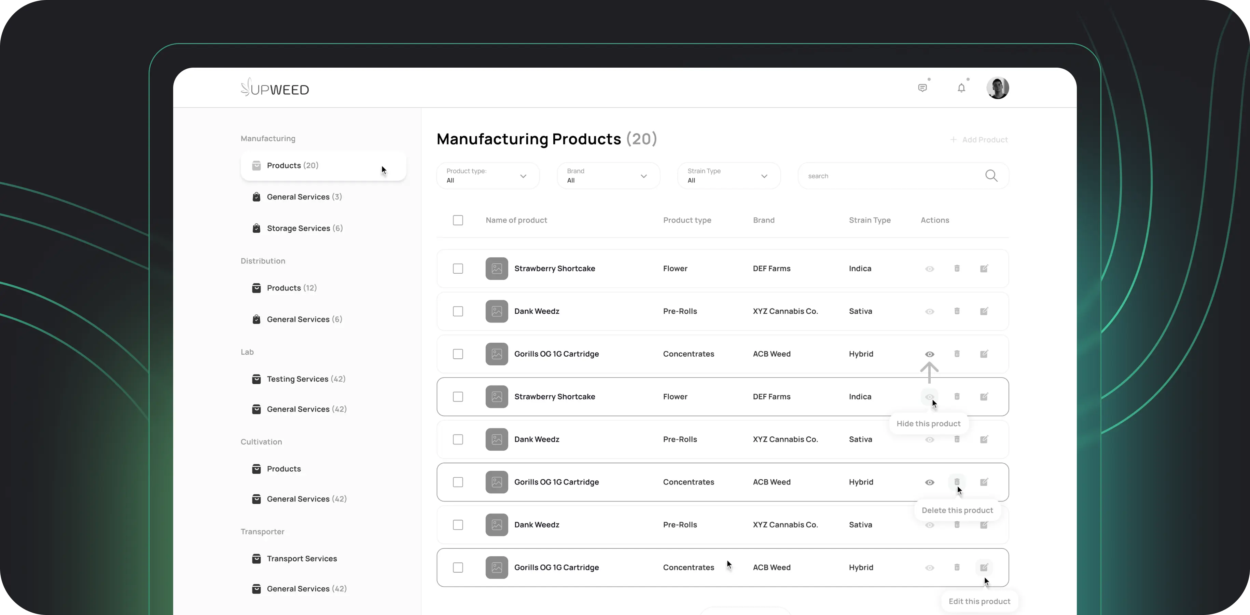Click the Add Product button

click(979, 140)
